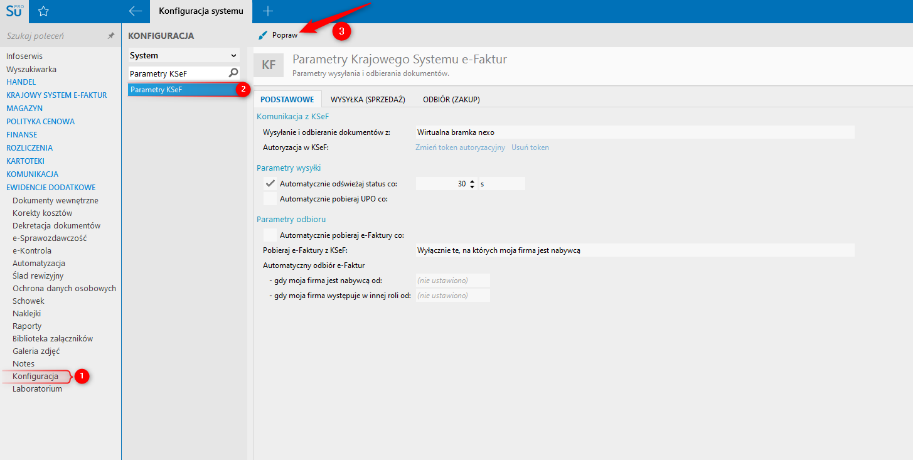Screen dimensions: 913x460
Task: Open Dekretacja dokumentów
Action: tap(56, 226)
